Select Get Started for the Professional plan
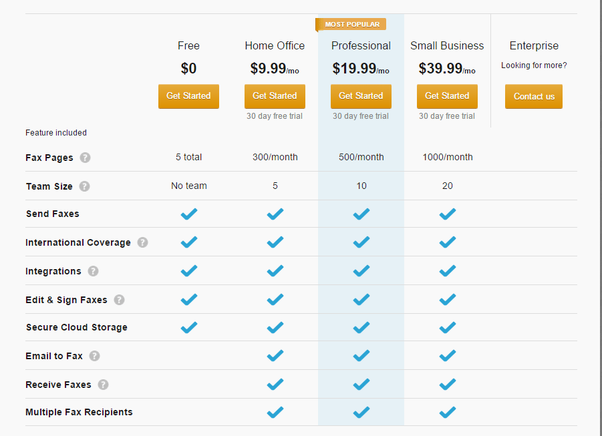 click(x=361, y=96)
